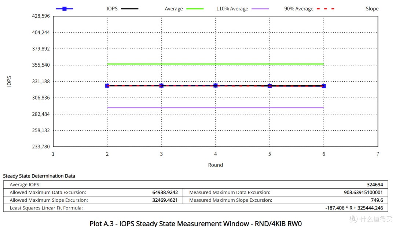This screenshot has height=227, width=396.
Task: Click Least Squares Linear Fit Formula label
Action: [x=46, y=208]
